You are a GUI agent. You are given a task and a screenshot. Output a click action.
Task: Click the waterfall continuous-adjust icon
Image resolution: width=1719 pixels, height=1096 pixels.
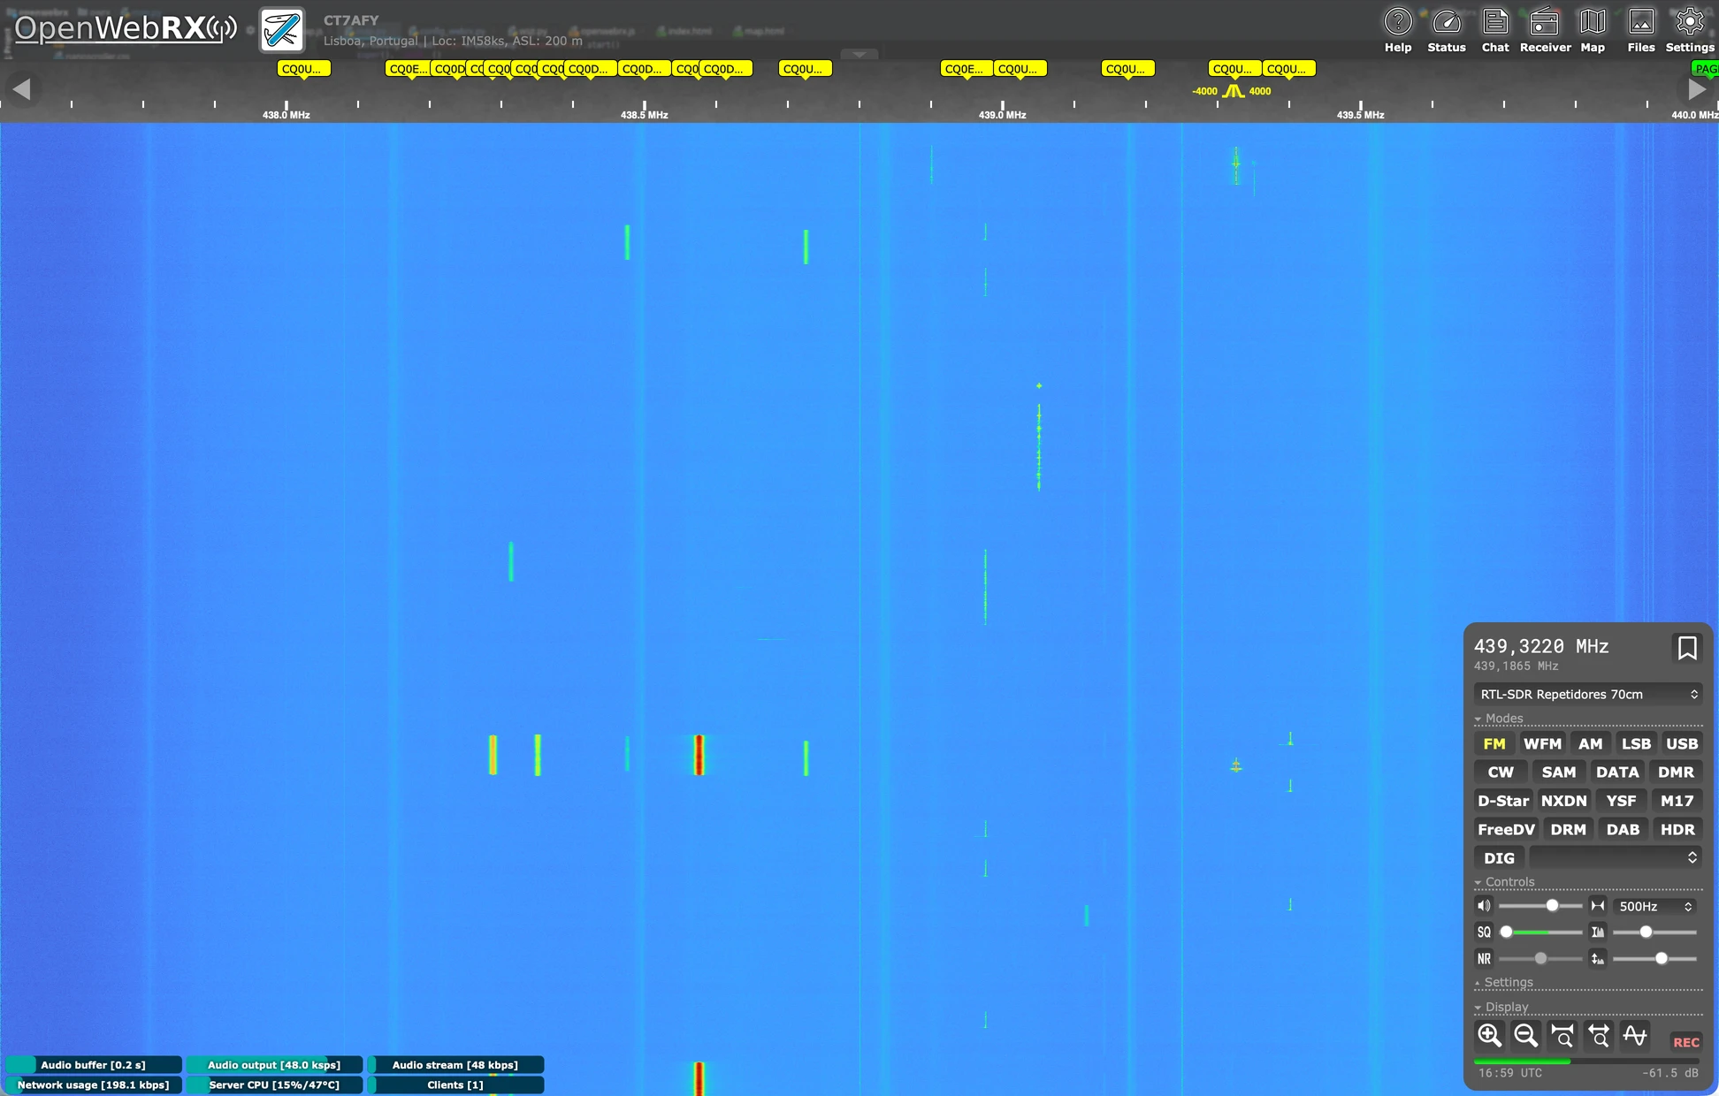[1598, 958]
